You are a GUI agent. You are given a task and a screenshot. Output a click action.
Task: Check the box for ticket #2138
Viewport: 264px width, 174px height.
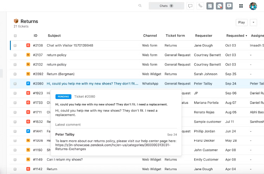pos(15,45)
